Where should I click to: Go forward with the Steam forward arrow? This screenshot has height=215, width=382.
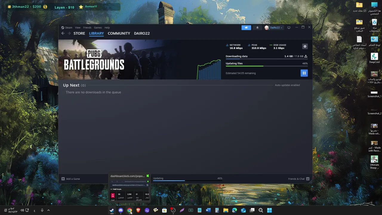coord(69,33)
